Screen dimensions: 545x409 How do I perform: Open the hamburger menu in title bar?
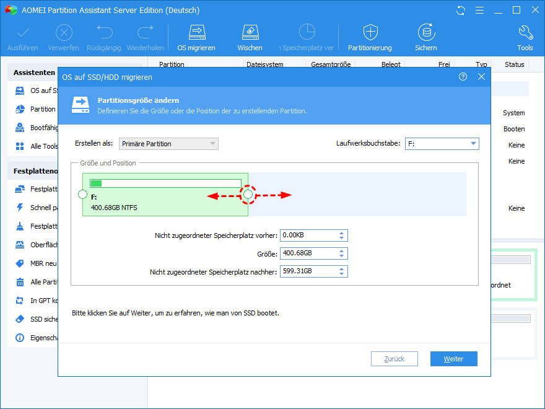479,11
